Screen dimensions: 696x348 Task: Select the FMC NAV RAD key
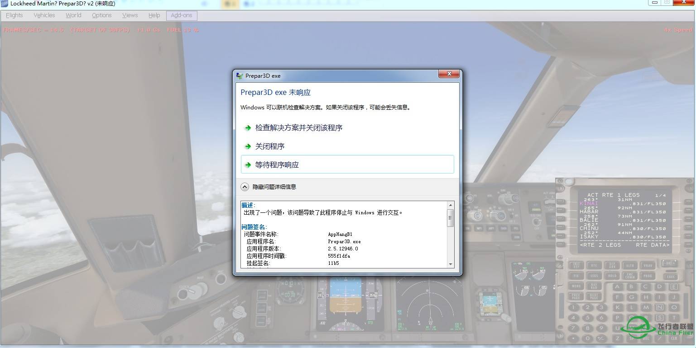click(594, 286)
